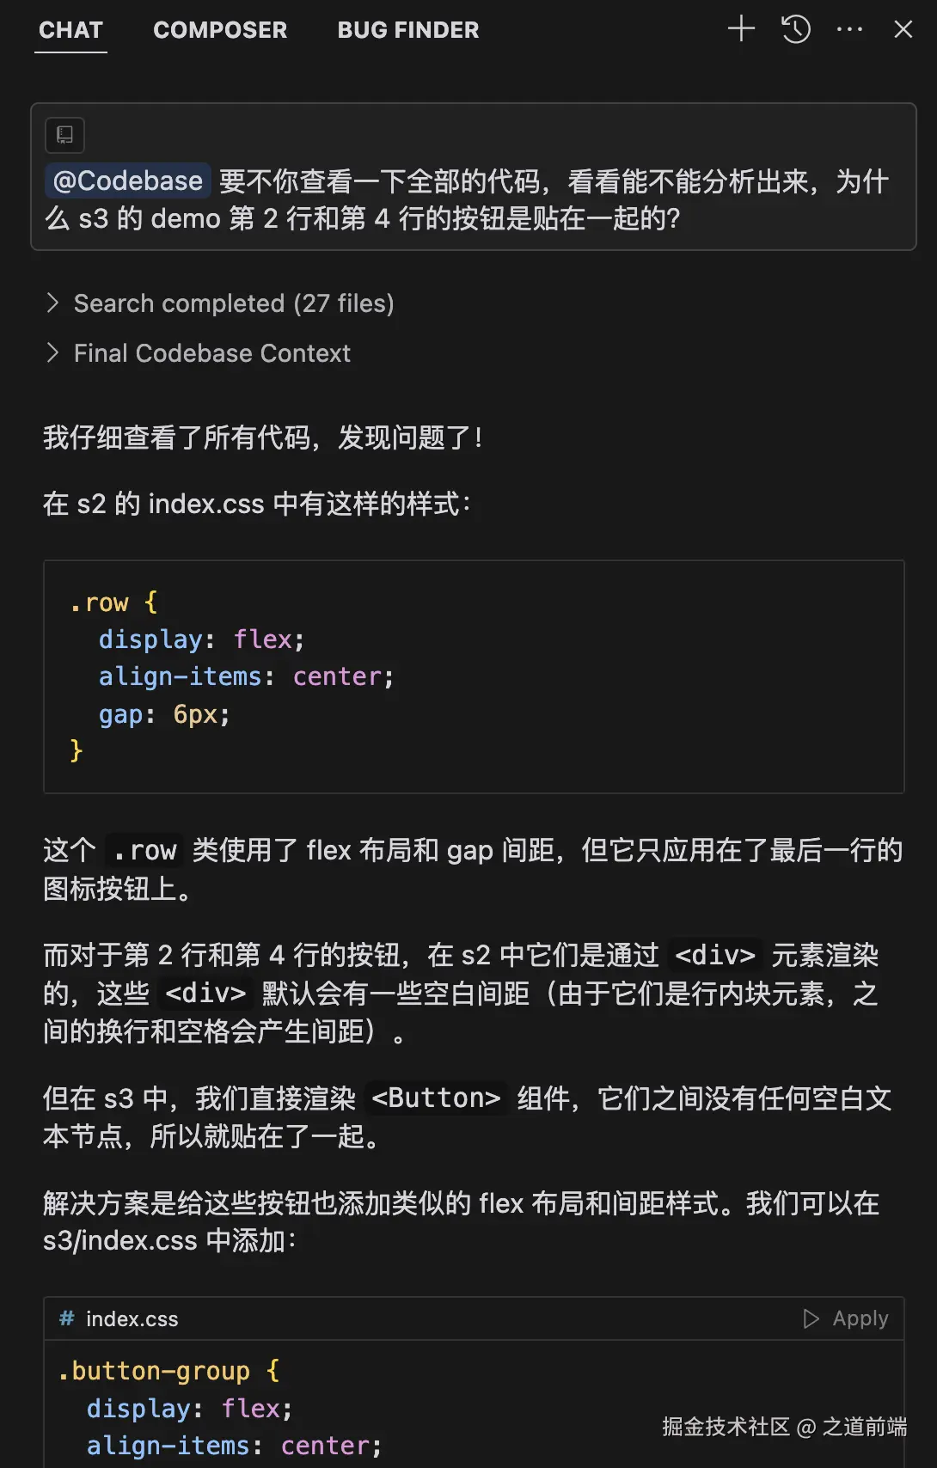
Task: Start a new chat with plus icon
Action: point(741,29)
